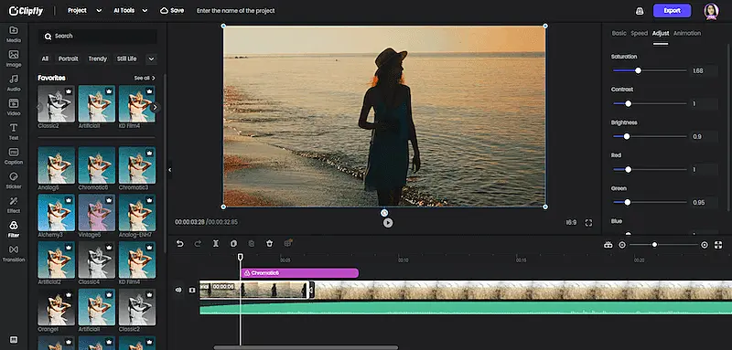
Task: Click the Brightness value 0.9 field
Action: (704, 137)
